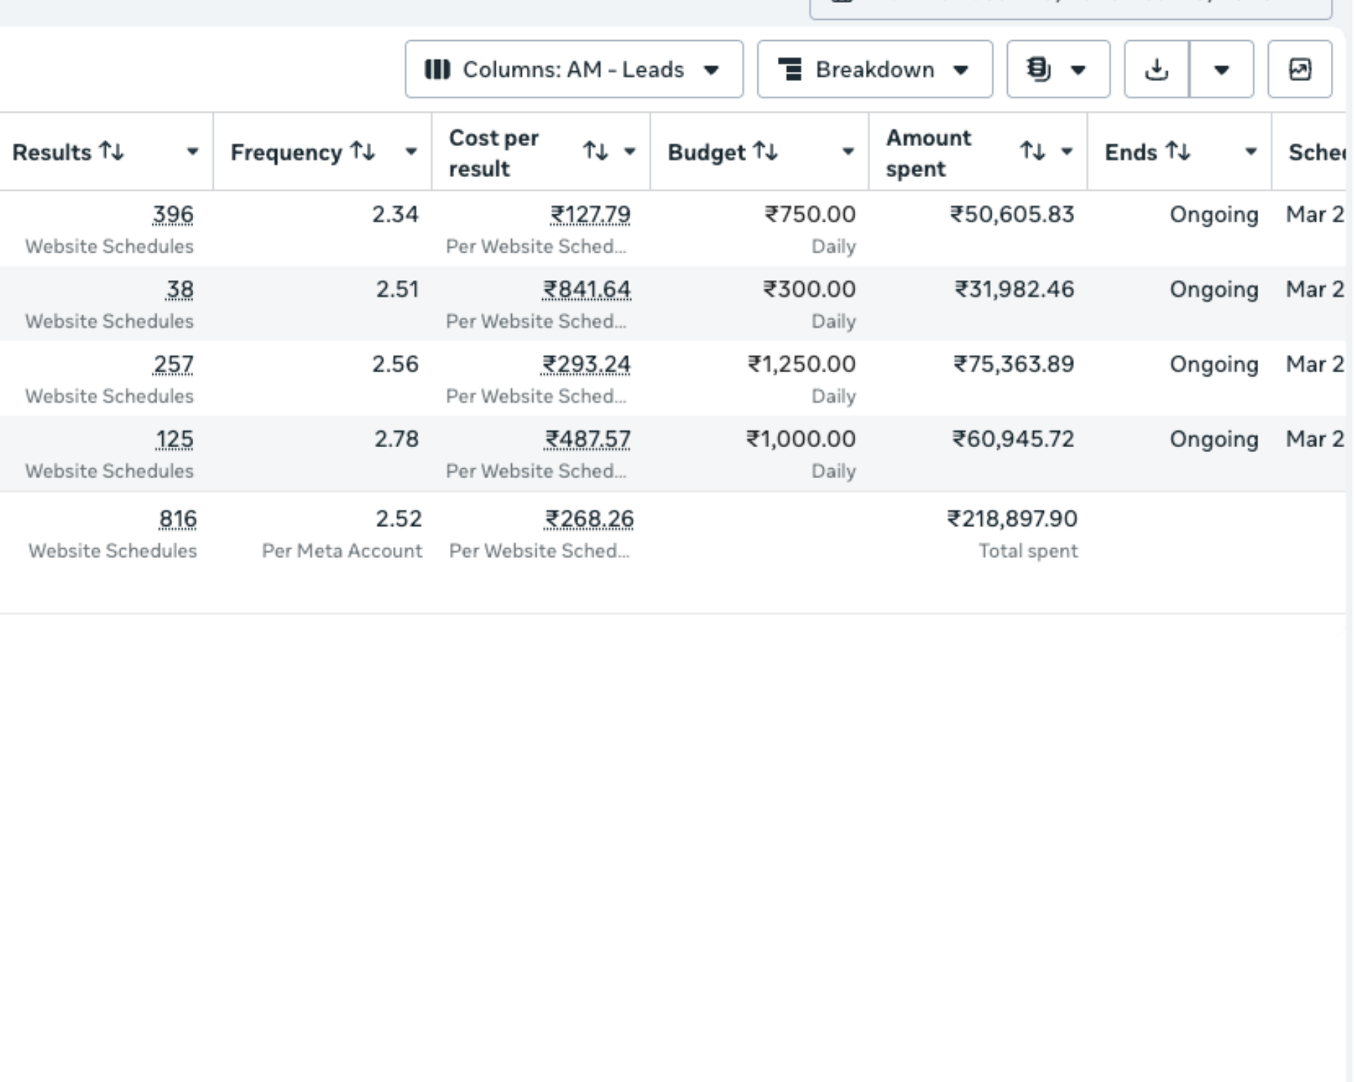Open the 38 results link
The height and width of the screenshot is (1082, 1354).
click(180, 289)
